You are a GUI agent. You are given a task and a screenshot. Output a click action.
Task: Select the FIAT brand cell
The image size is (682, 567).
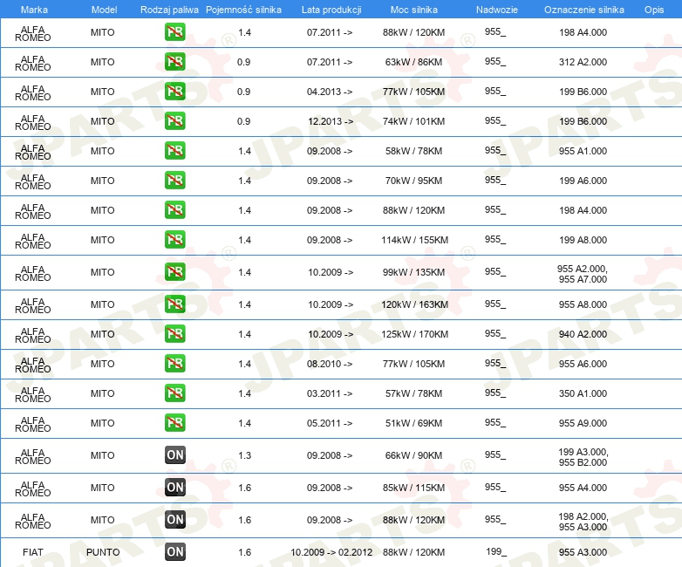point(33,552)
